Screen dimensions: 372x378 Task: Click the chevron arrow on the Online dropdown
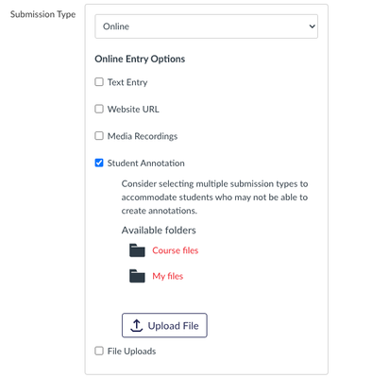tap(312, 26)
